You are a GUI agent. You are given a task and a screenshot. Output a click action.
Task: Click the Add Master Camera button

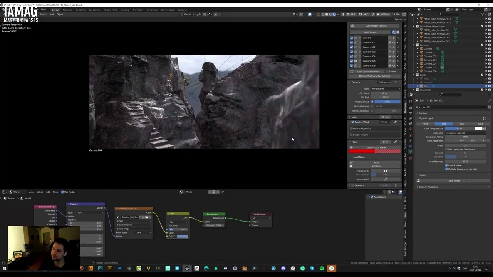click(376, 26)
